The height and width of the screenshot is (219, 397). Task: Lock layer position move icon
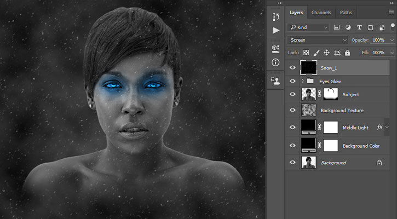pyautogui.click(x=326, y=53)
